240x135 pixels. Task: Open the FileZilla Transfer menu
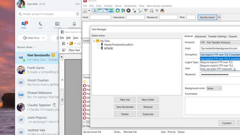coord(108,6)
